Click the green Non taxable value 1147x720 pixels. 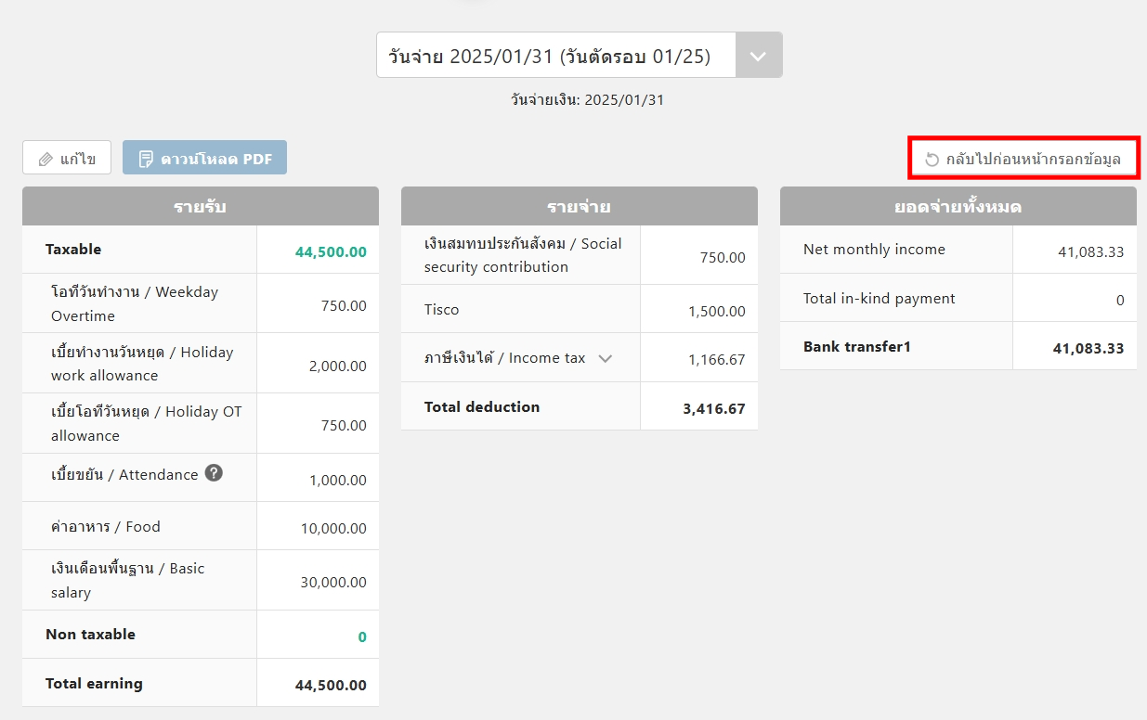(361, 636)
